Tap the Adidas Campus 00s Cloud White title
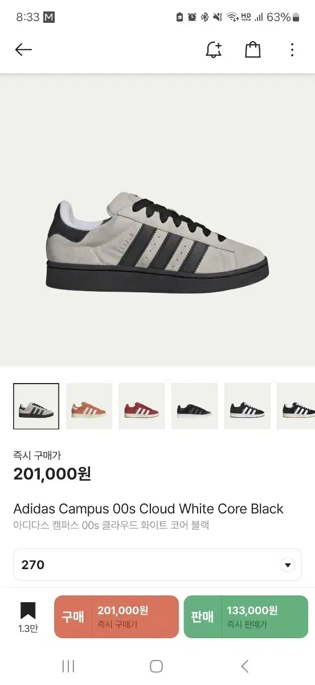Viewport: 315px width, 685px height. coord(148,509)
